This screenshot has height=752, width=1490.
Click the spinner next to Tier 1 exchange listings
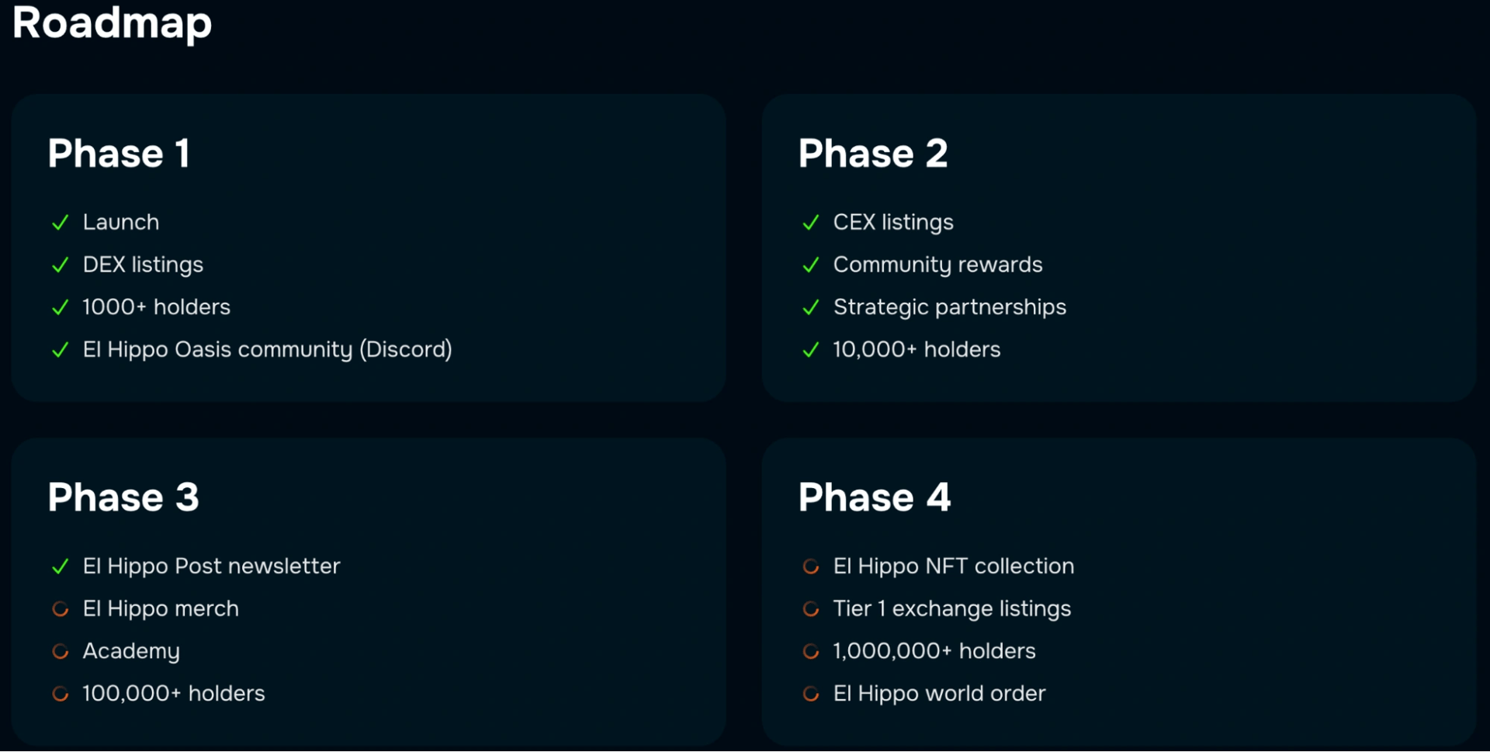(811, 609)
